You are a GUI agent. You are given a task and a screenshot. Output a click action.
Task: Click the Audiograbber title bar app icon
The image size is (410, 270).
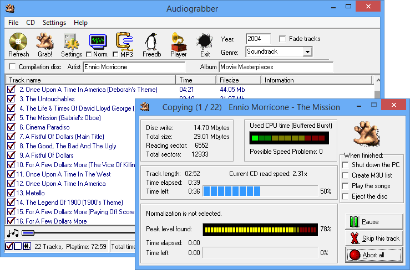pyautogui.click(x=10, y=8)
